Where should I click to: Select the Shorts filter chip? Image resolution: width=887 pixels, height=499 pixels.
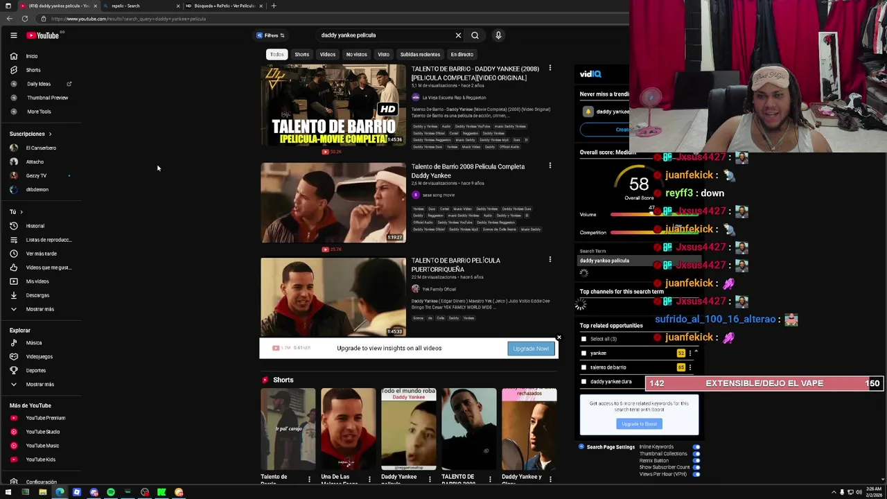click(x=302, y=55)
